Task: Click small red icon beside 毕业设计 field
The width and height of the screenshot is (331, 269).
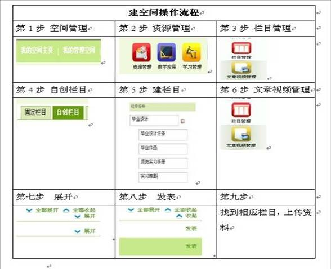Action: click(x=182, y=121)
